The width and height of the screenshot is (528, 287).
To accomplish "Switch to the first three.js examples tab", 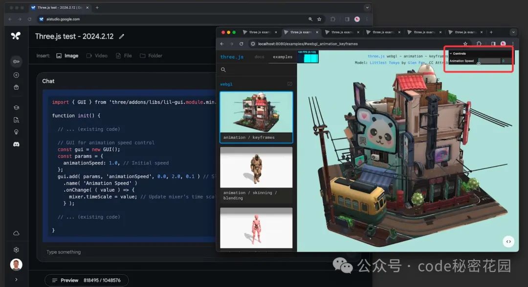I will pyautogui.click(x=259, y=32).
